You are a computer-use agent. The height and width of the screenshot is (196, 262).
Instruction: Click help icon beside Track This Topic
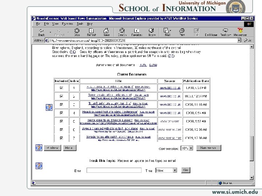point(39,166)
